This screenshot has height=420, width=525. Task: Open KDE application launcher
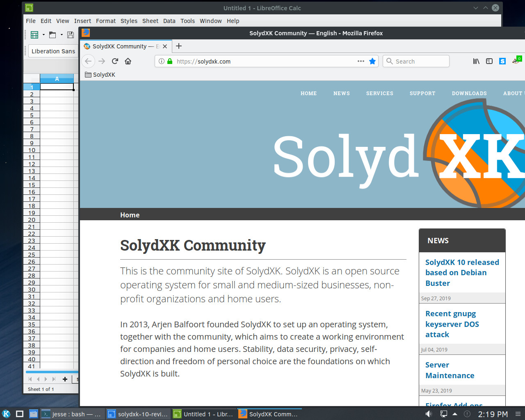coord(6,414)
